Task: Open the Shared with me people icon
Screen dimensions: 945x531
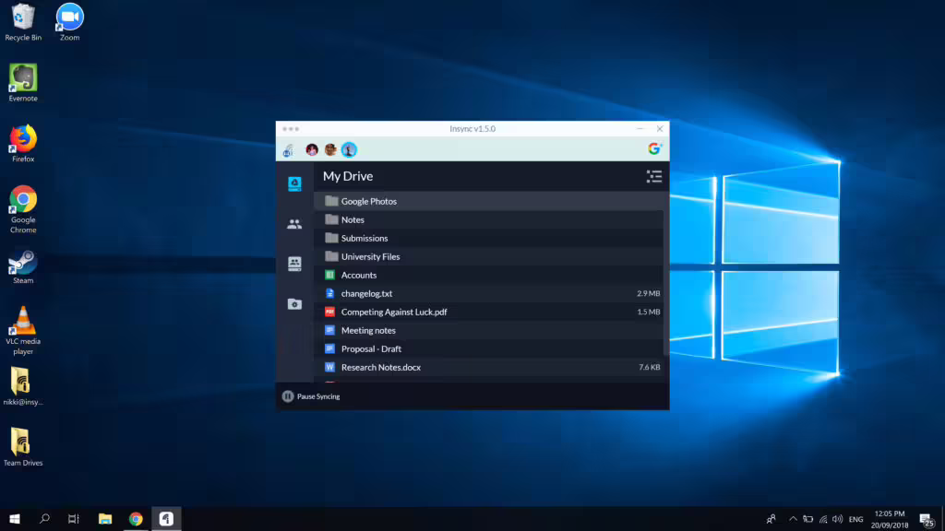Action: coord(294,224)
